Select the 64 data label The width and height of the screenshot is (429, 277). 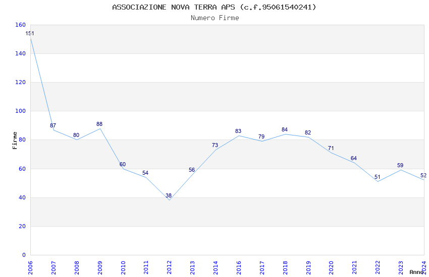(x=354, y=158)
